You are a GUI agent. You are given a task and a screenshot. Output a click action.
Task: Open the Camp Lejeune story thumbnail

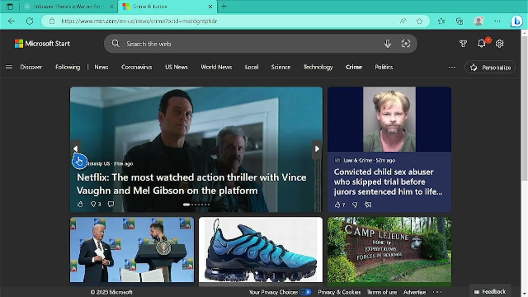pyautogui.click(x=389, y=250)
